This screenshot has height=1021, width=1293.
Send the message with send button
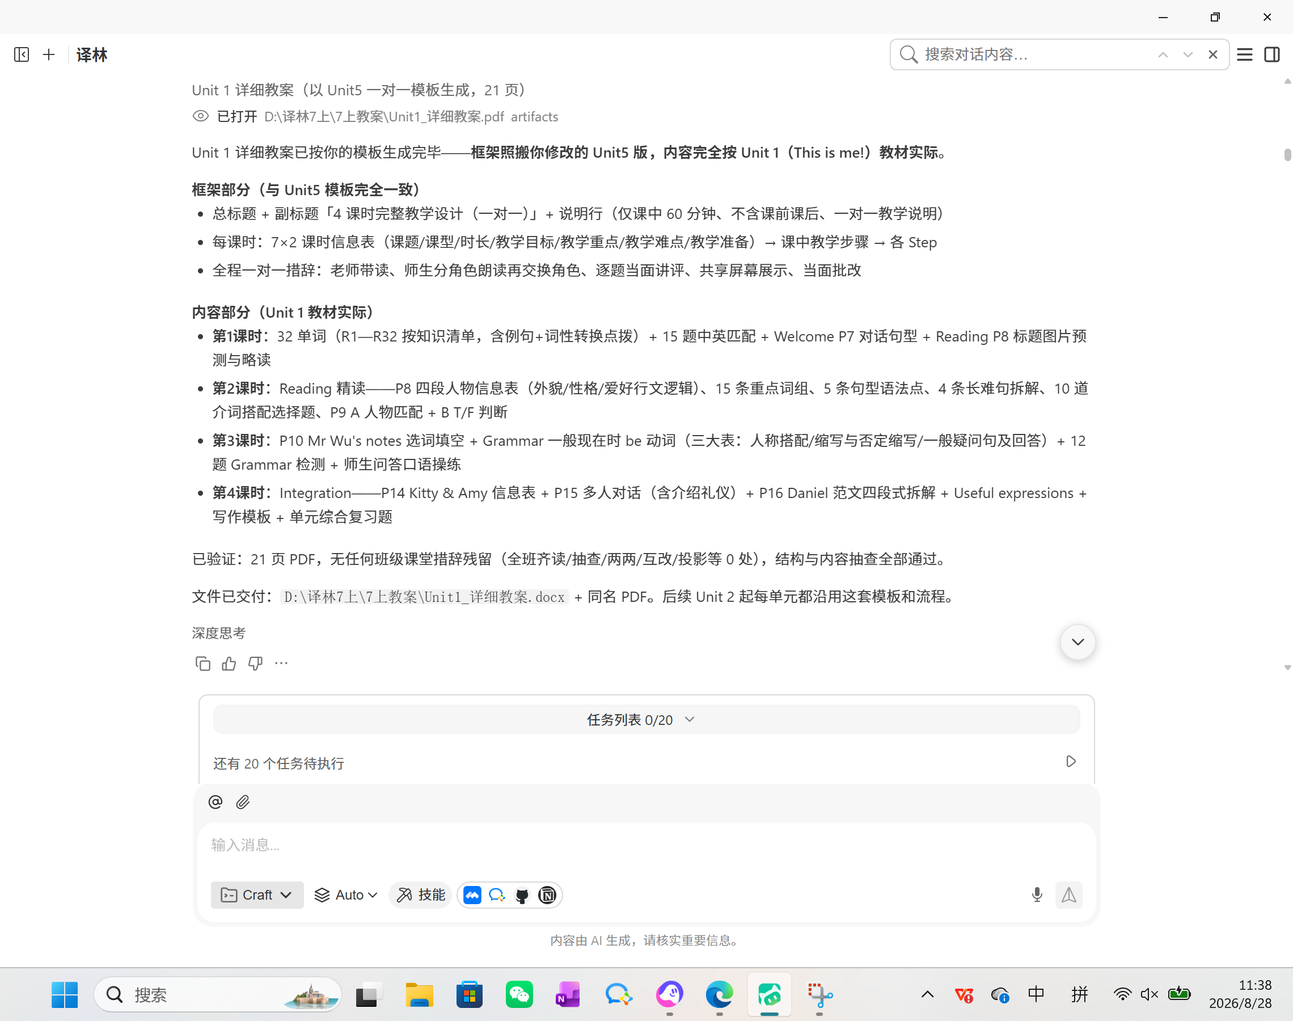[1068, 895]
